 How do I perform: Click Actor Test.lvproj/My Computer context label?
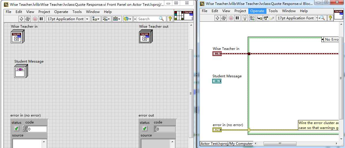(x=227, y=144)
